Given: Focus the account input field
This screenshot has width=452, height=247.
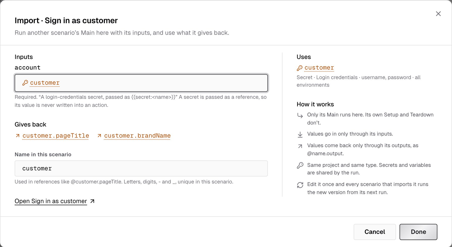Looking at the screenshot, I should pos(141,83).
